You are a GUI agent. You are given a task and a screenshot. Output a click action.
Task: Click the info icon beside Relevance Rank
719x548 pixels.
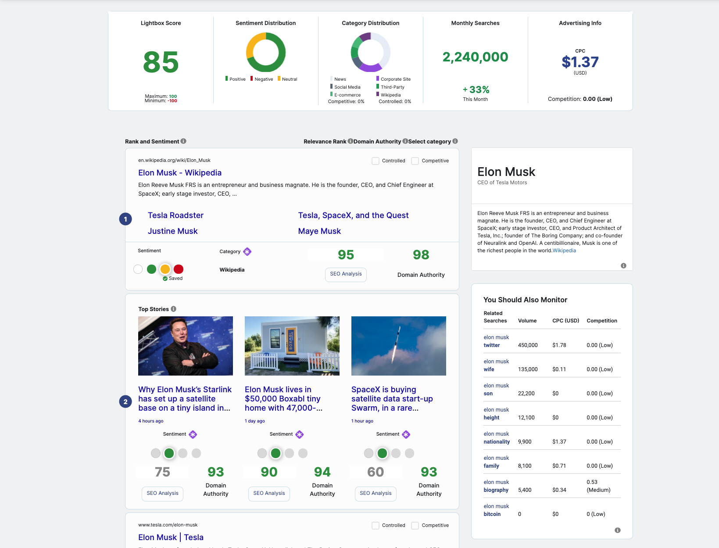pos(350,141)
